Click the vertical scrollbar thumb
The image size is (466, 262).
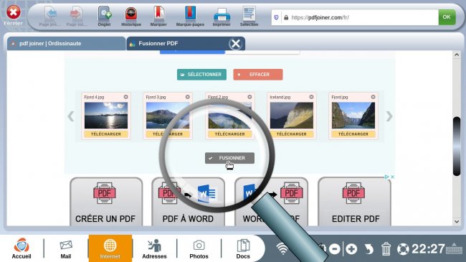click(x=457, y=146)
